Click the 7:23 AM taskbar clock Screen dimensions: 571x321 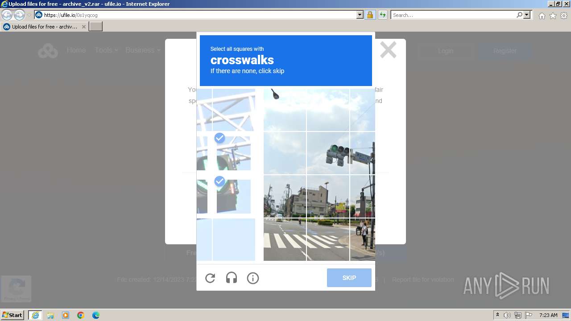coord(548,315)
